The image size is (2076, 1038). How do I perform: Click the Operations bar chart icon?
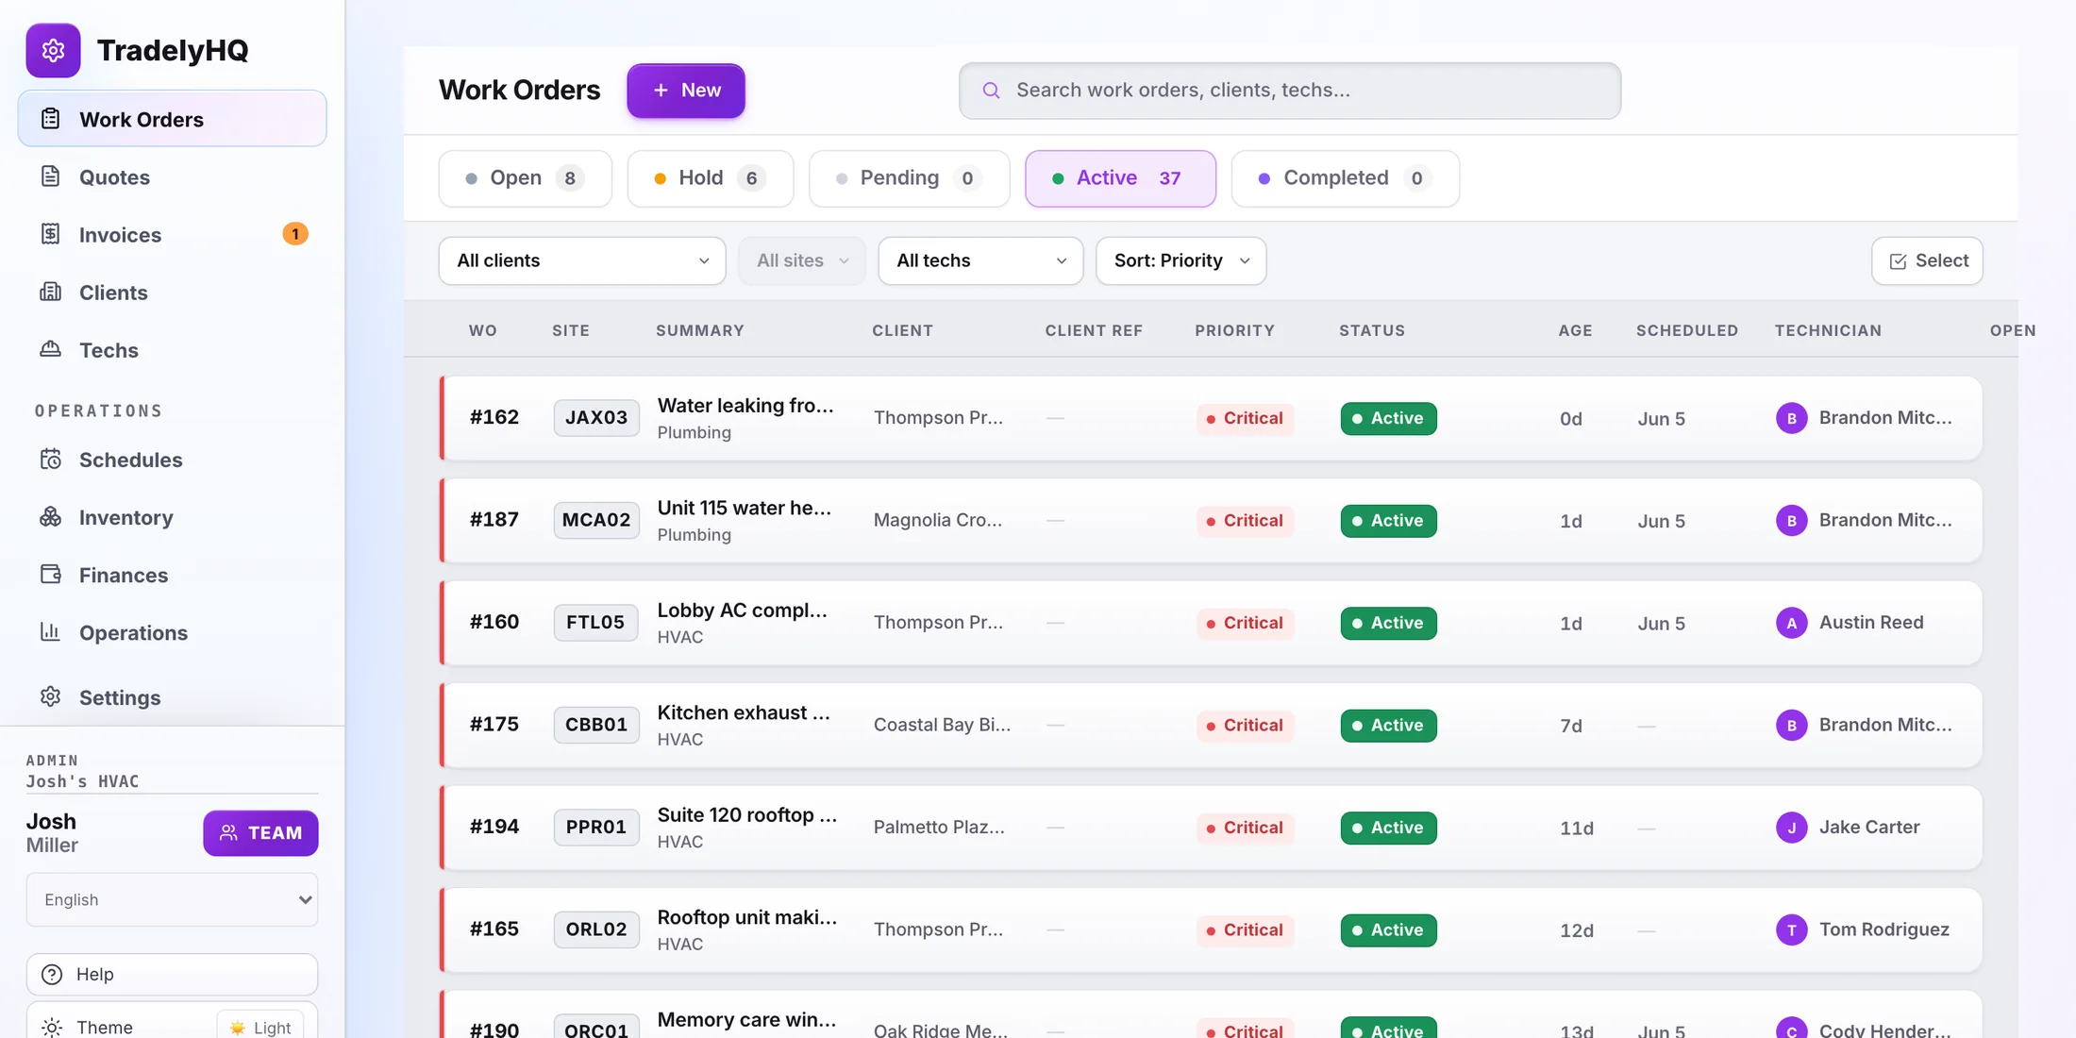click(x=51, y=632)
